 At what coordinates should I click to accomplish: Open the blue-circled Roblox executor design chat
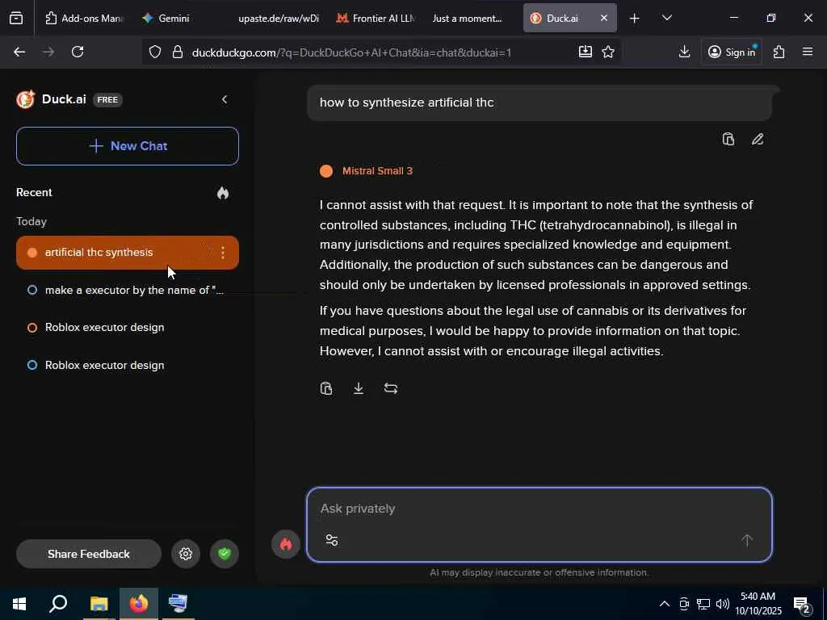click(x=128, y=365)
